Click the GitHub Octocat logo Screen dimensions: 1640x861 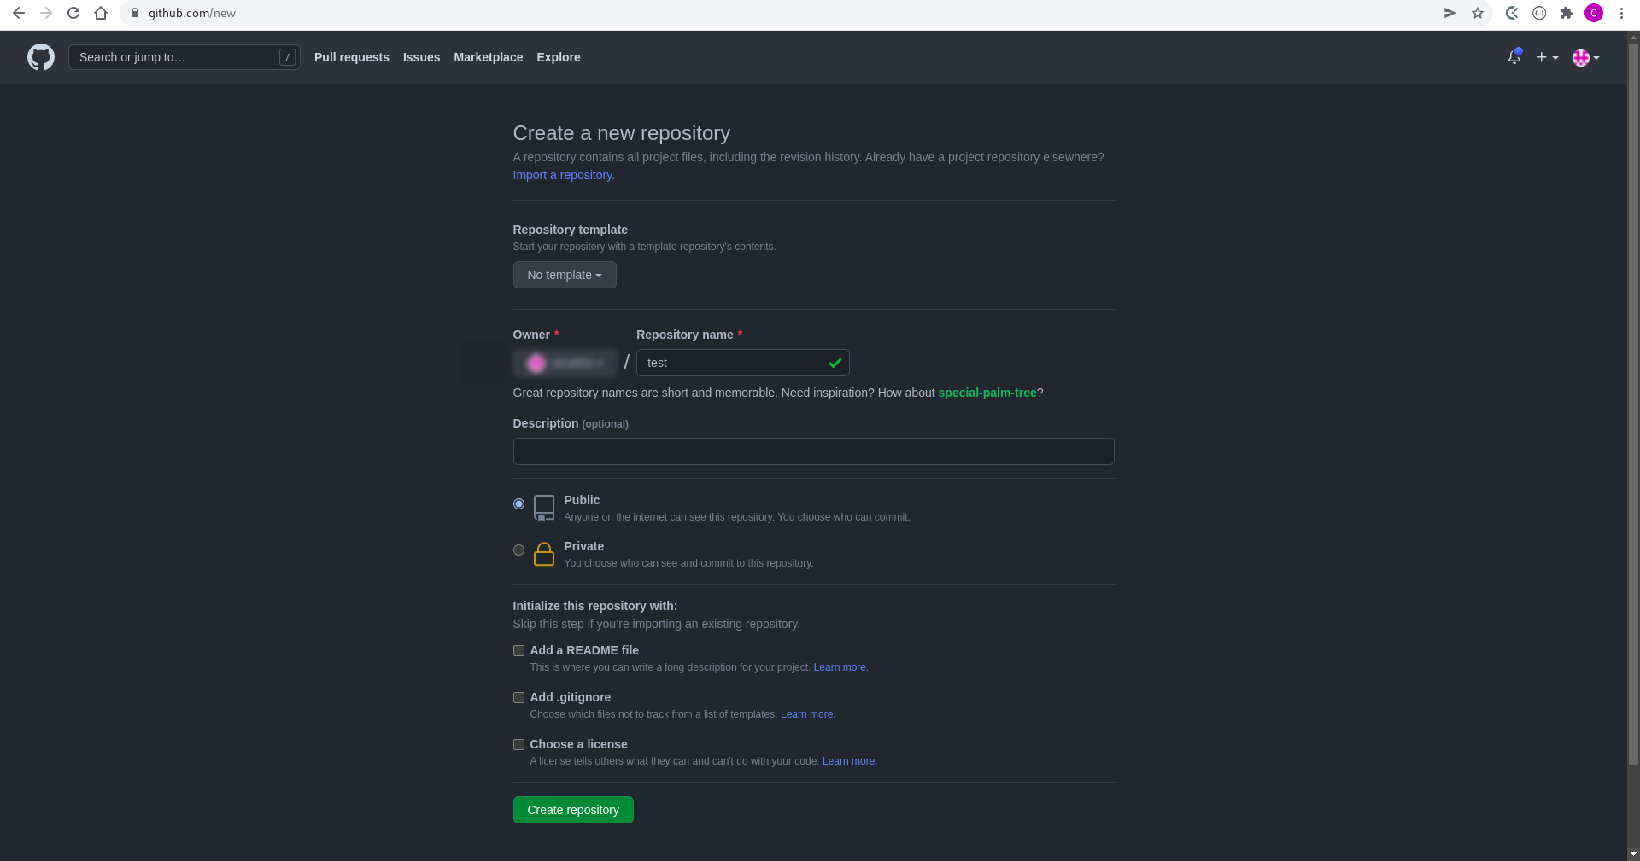click(x=41, y=57)
